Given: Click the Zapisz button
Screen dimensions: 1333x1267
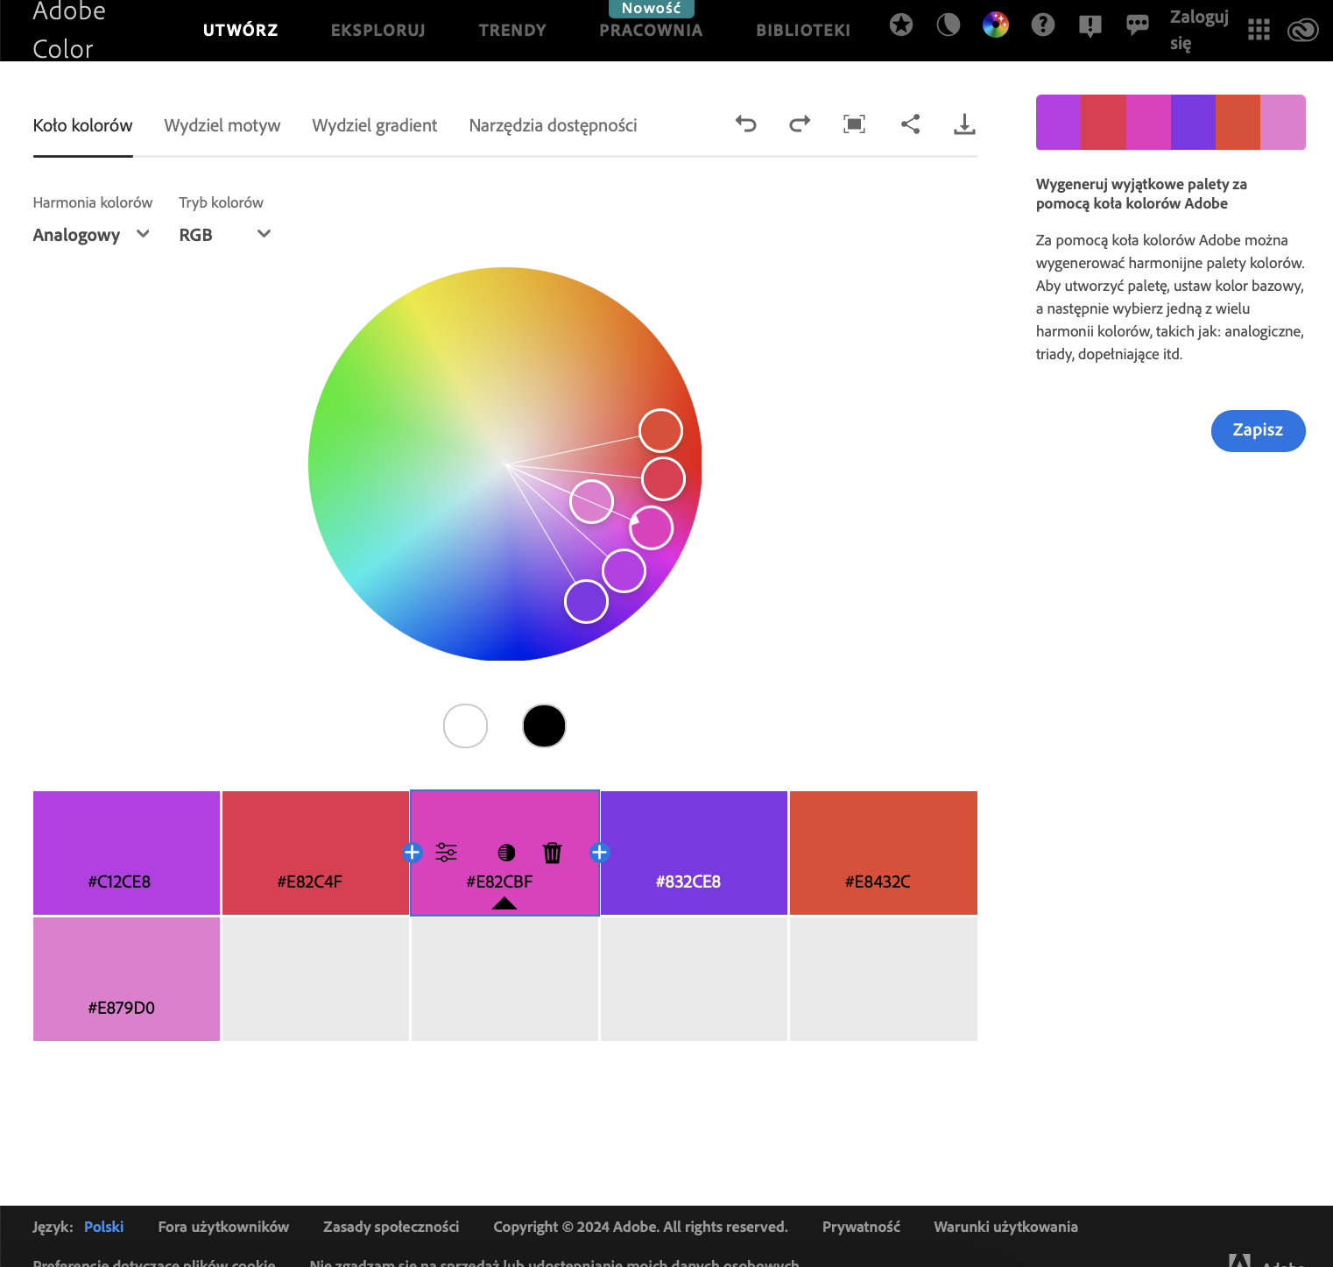Looking at the screenshot, I should (x=1258, y=430).
